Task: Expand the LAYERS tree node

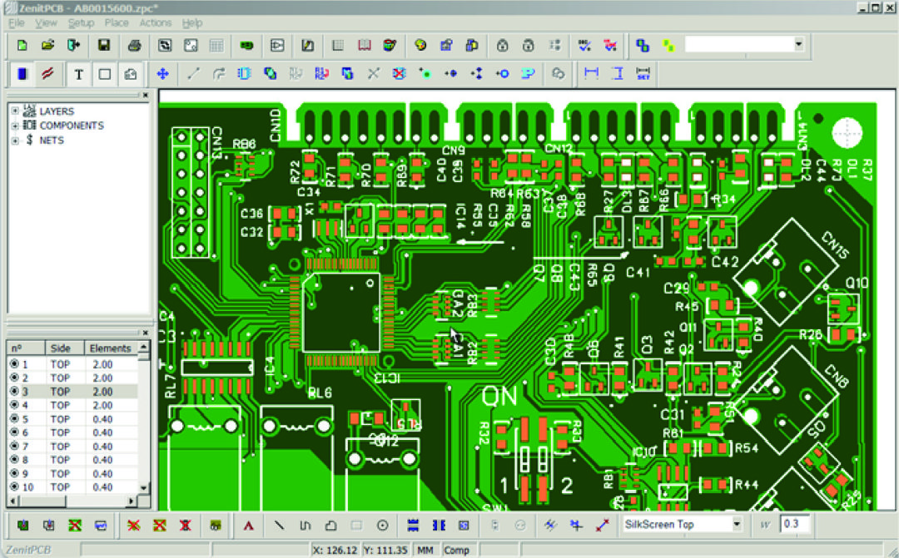Action: [15, 111]
